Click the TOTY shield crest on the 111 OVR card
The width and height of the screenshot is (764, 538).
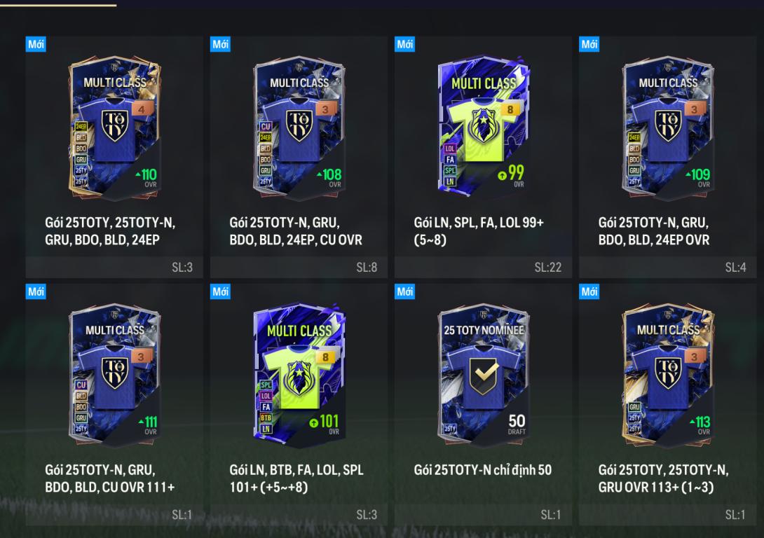pyautogui.click(x=114, y=373)
